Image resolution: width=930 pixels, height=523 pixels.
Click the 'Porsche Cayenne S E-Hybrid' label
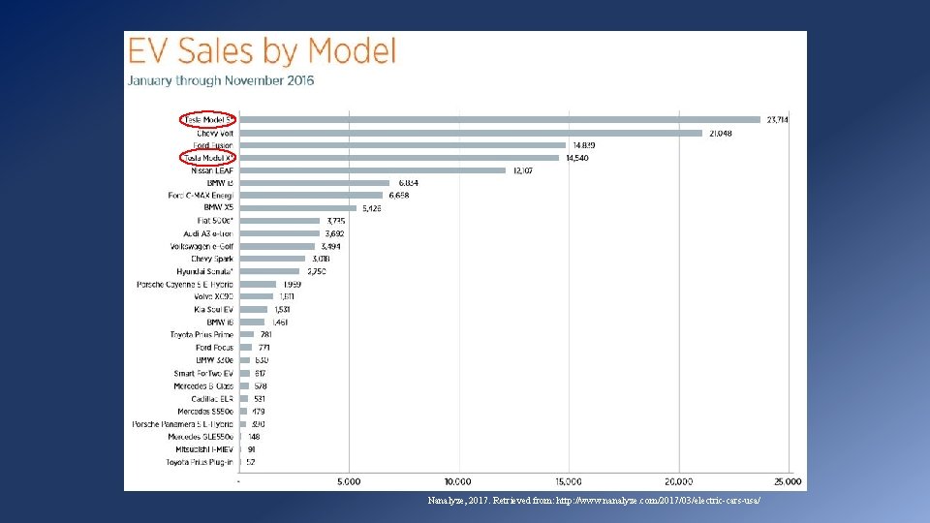[185, 285]
